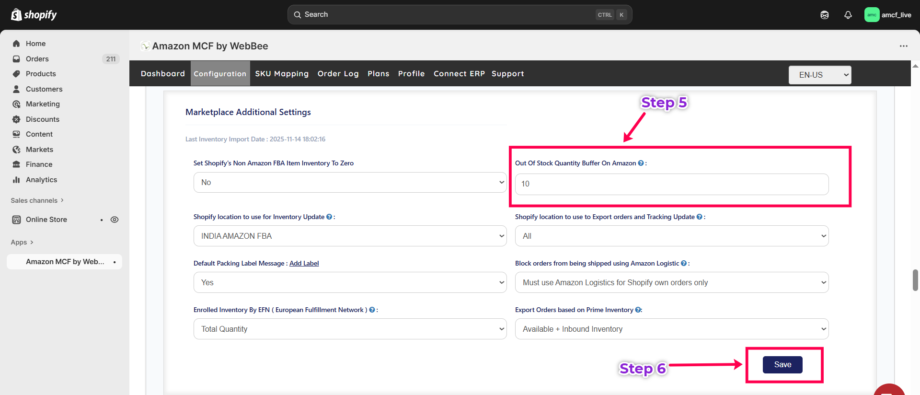
Task: Open the Order Log tab
Action: [x=338, y=73]
